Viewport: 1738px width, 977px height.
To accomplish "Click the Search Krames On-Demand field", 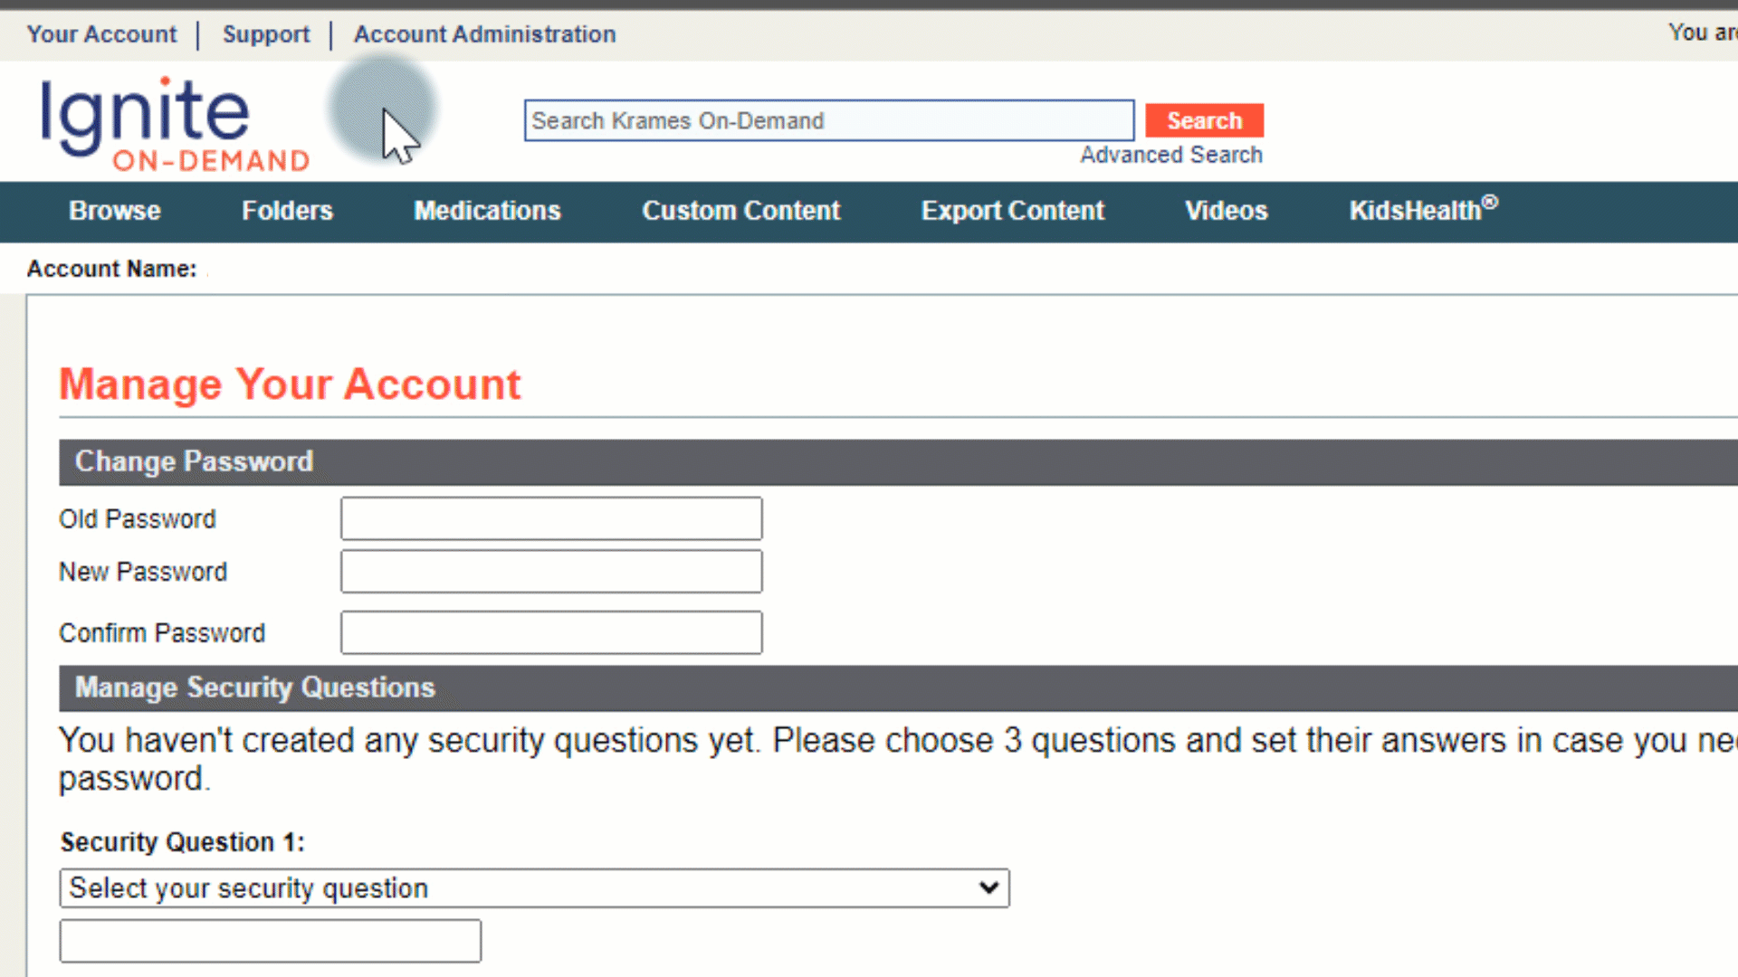I will tap(828, 120).
